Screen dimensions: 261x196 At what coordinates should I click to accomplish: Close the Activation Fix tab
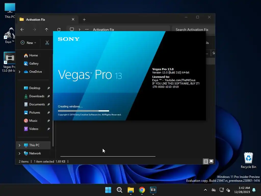tap(73, 19)
